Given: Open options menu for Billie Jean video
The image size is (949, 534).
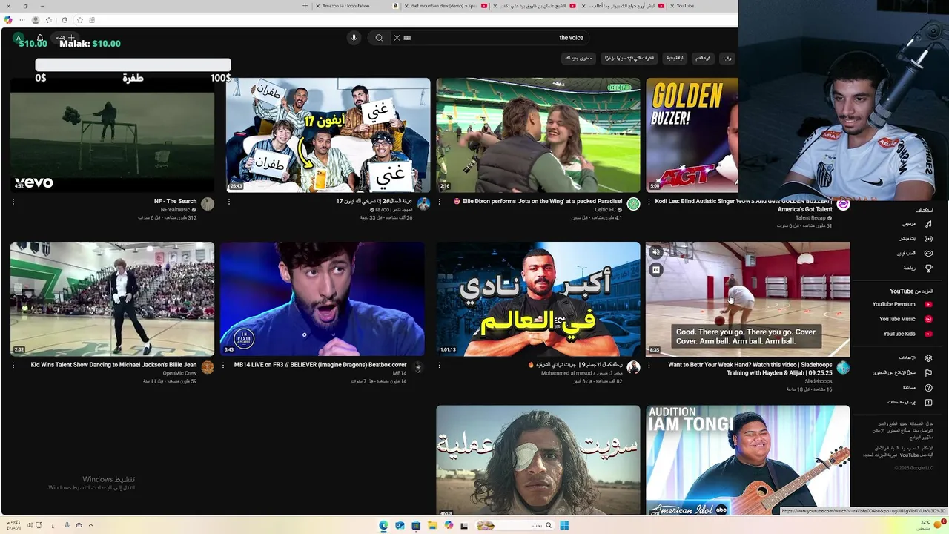Looking at the screenshot, I should pos(13,365).
